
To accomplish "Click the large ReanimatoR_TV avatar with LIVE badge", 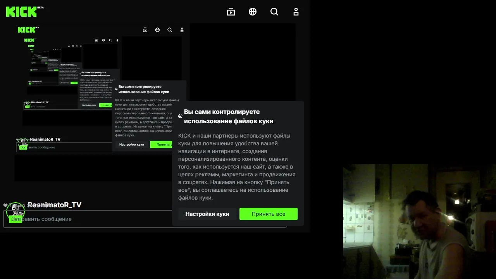I will tap(15, 212).
